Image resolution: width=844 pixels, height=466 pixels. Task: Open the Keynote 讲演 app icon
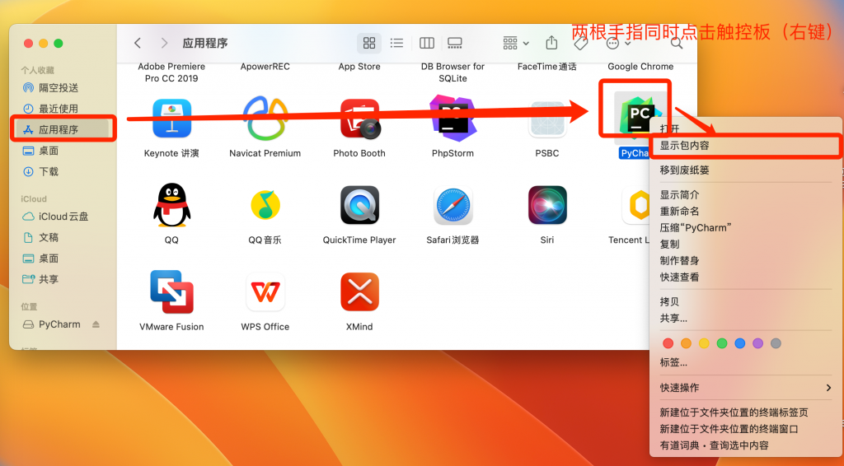click(171, 119)
